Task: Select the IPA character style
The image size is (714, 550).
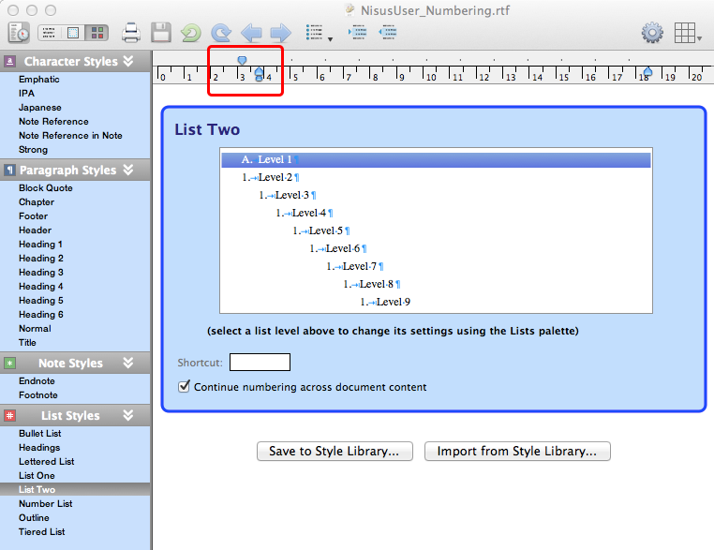Action: [26, 94]
